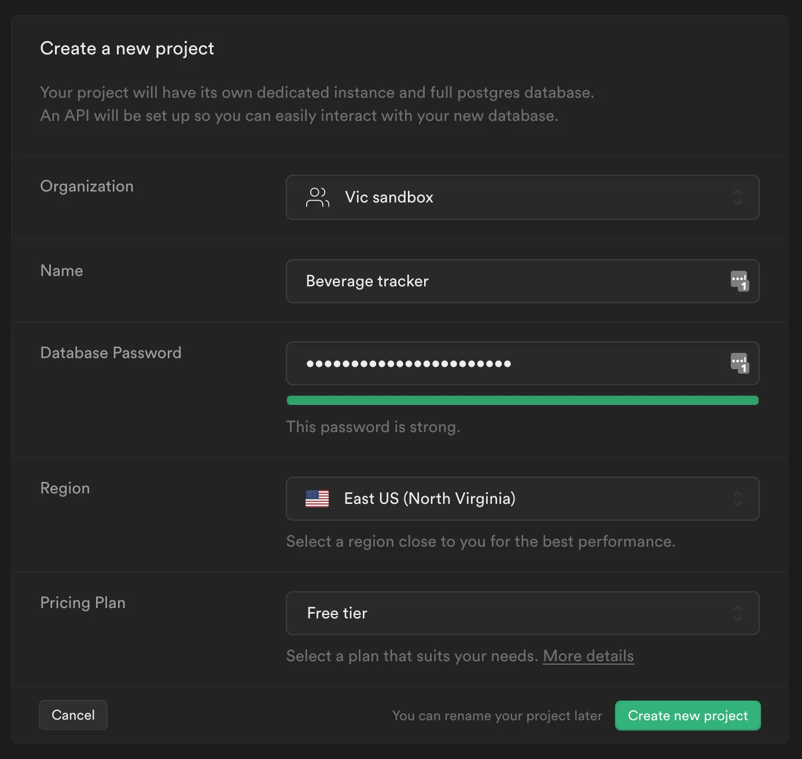Viewport: 802px width, 759px height.
Task: Click the Pricing Plan label
Action: click(x=83, y=603)
